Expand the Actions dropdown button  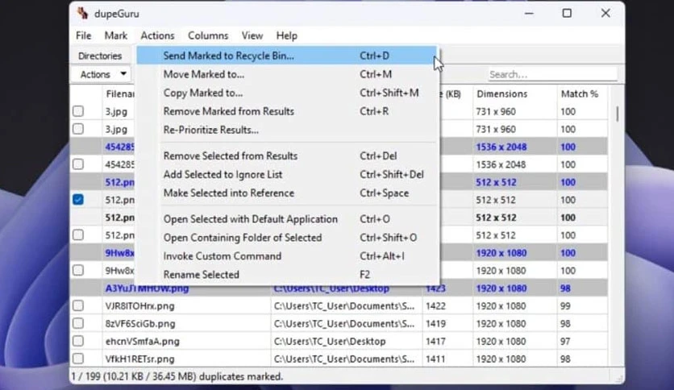tap(103, 74)
